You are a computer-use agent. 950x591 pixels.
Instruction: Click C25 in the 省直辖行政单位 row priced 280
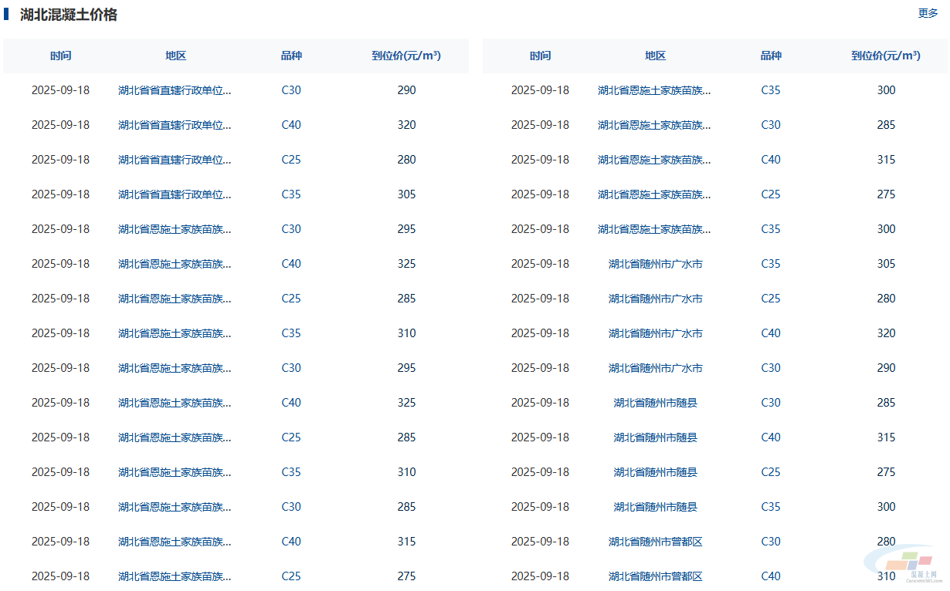(x=291, y=160)
